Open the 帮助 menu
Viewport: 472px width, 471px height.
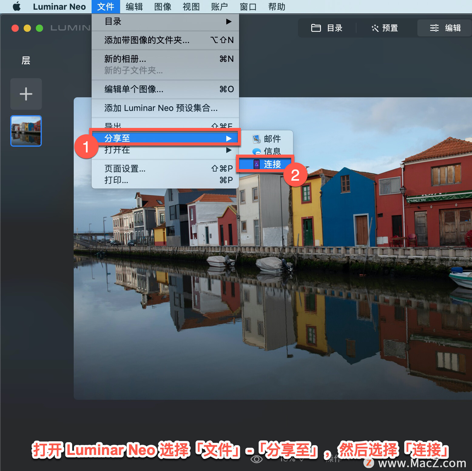277,7
